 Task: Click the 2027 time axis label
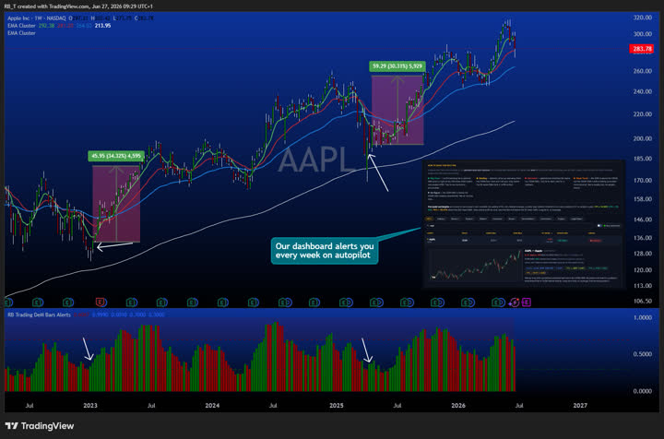click(580, 405)
